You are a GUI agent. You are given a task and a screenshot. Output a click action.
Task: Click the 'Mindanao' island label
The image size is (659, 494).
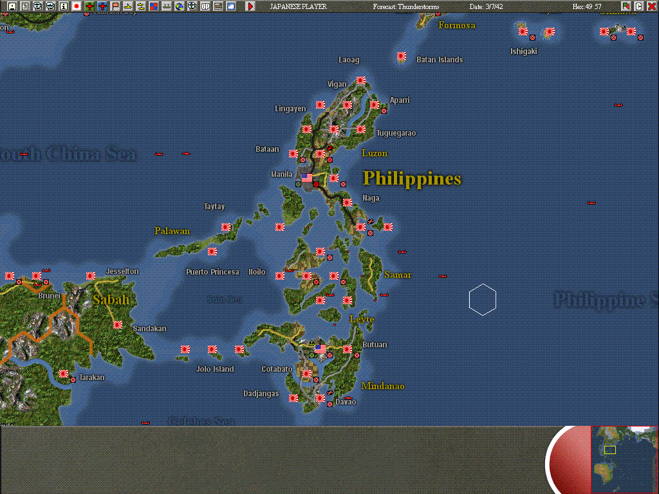[383, 386]
